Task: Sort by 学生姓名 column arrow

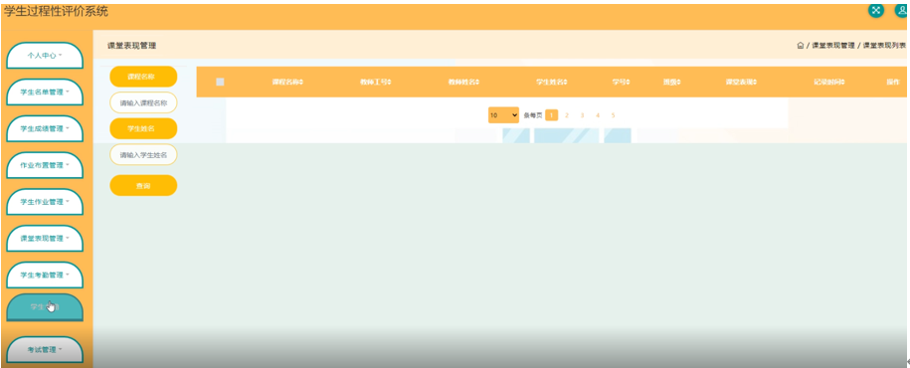Action: coord(566,82)
